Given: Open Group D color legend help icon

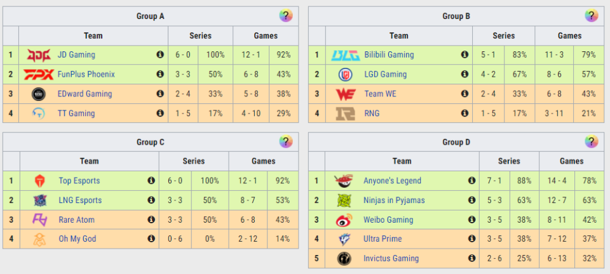Looking at the screenshot, I should [x=592, y=141].
